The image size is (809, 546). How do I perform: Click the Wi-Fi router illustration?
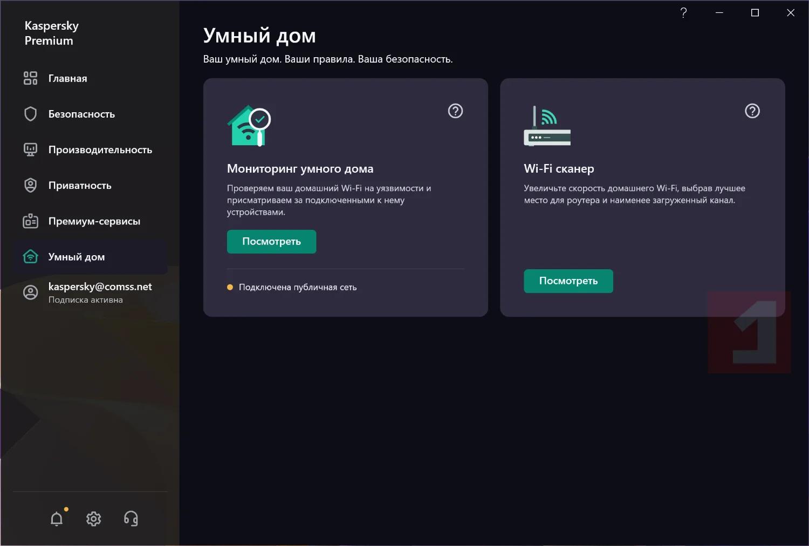click(x=547, y=126)
